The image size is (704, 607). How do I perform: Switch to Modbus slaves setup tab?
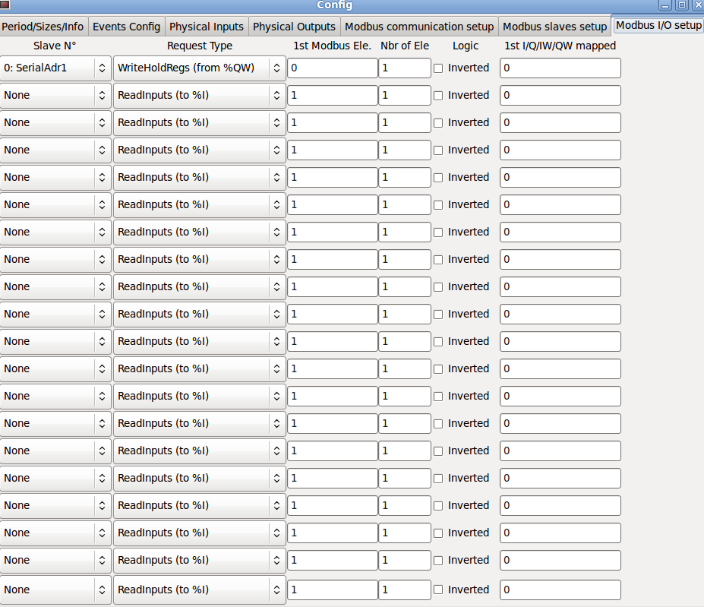pyautogui.click(x=554, y=27)
